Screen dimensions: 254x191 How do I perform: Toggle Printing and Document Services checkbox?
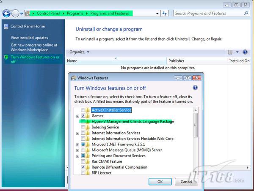tap(83, 156)
